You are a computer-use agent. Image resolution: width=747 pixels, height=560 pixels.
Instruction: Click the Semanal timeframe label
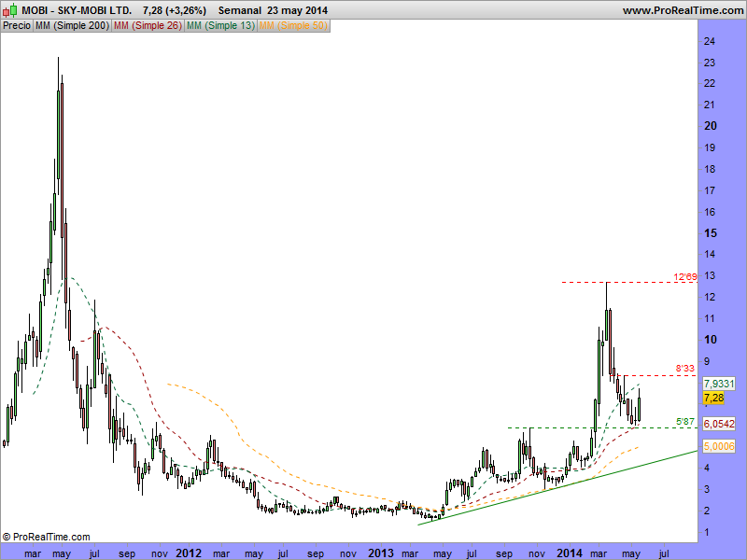click(x=240, y=10)
